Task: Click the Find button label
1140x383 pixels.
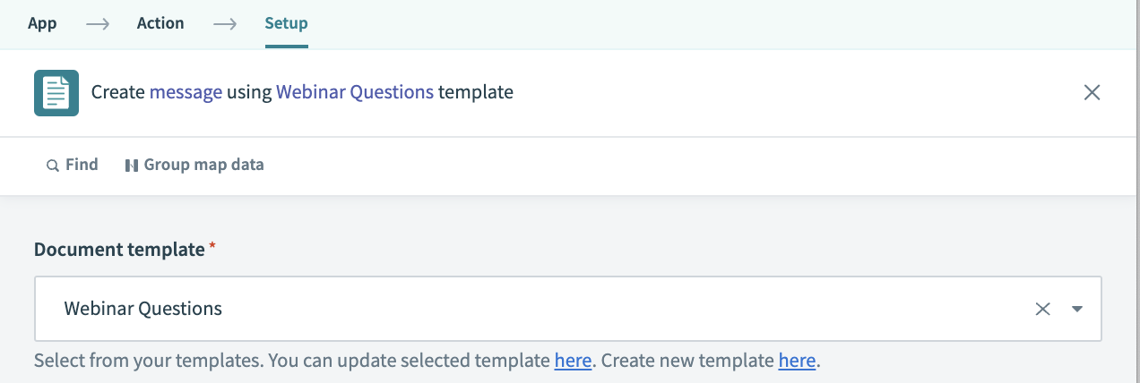Action: 82,165
